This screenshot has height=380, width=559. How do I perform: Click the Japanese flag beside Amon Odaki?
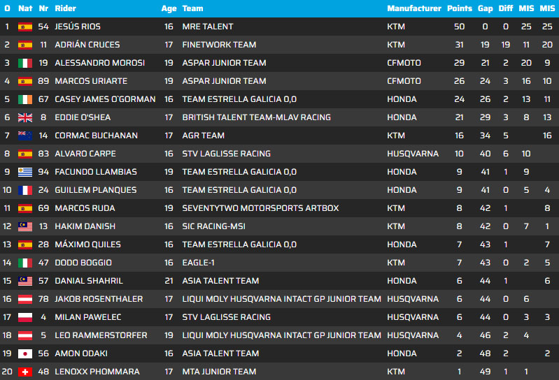tap(25, 353)
